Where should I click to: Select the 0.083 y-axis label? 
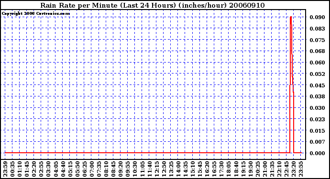(317, 28)
